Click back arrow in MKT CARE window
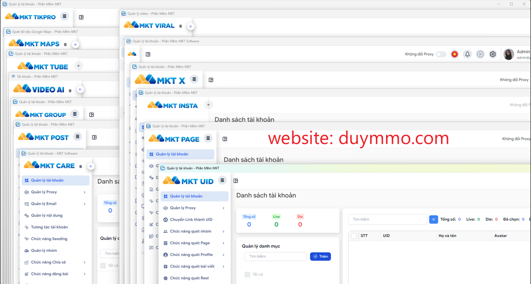 point(91,166)
